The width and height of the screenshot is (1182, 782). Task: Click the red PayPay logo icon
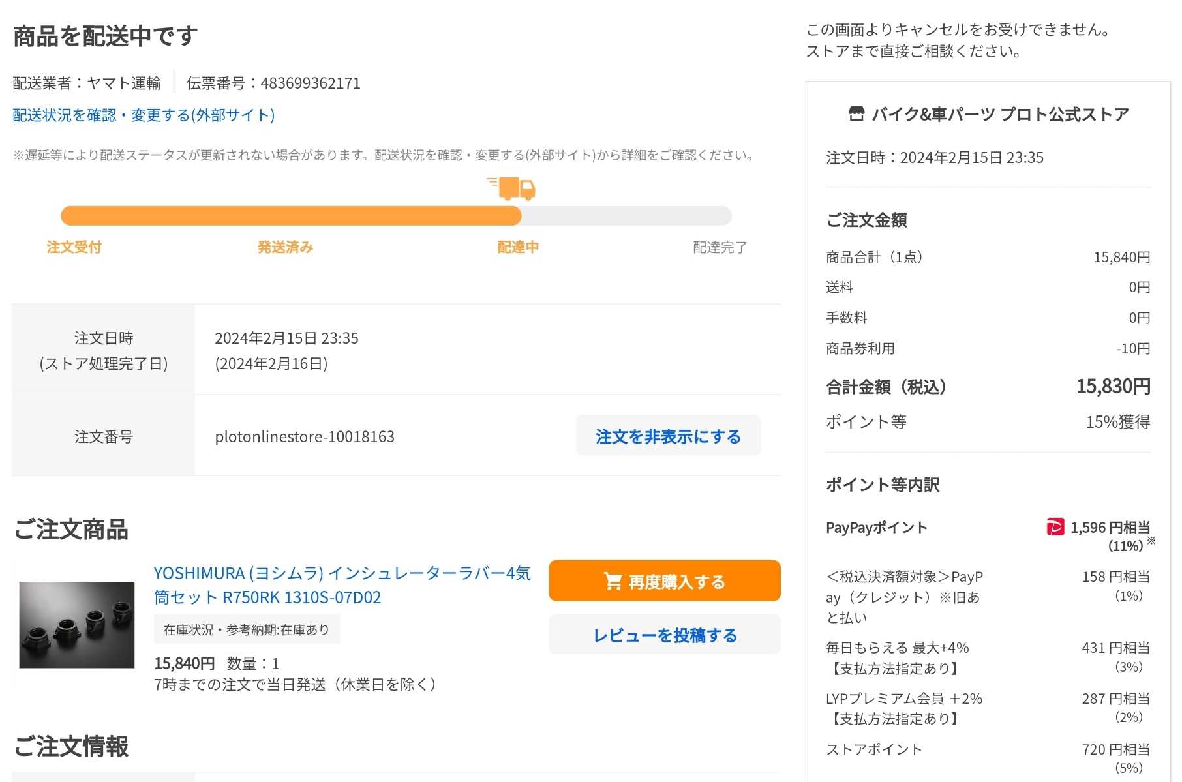[1055, 527]
